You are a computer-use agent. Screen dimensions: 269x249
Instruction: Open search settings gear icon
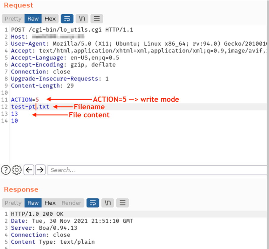(x=17, y=170)
